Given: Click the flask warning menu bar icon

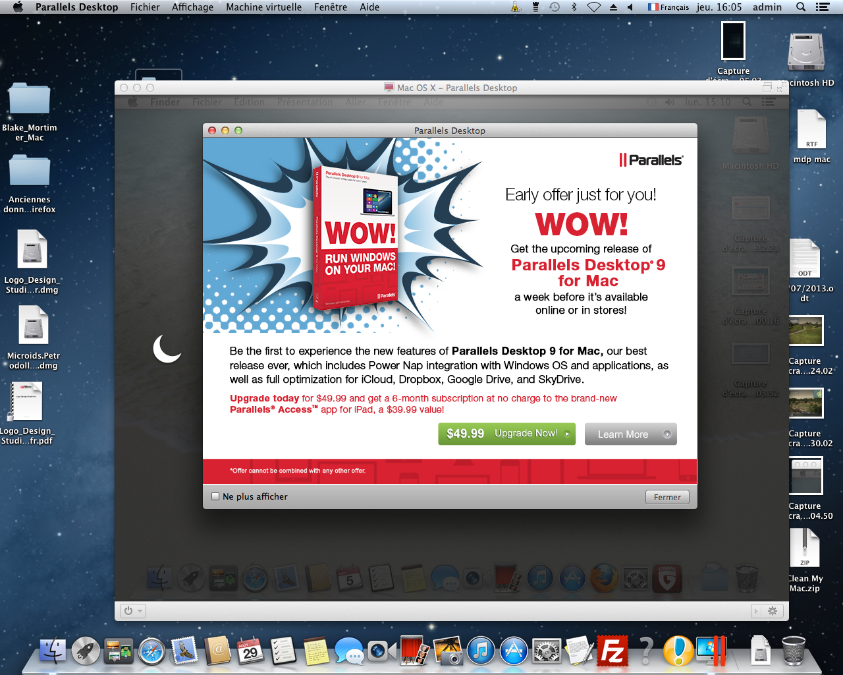Looking at the screenshot, I should pyautogui.click(x=516, y=7).
